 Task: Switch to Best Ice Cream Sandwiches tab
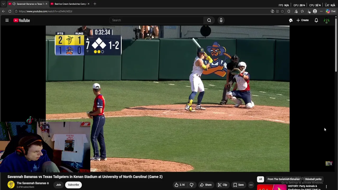point(70,4)
